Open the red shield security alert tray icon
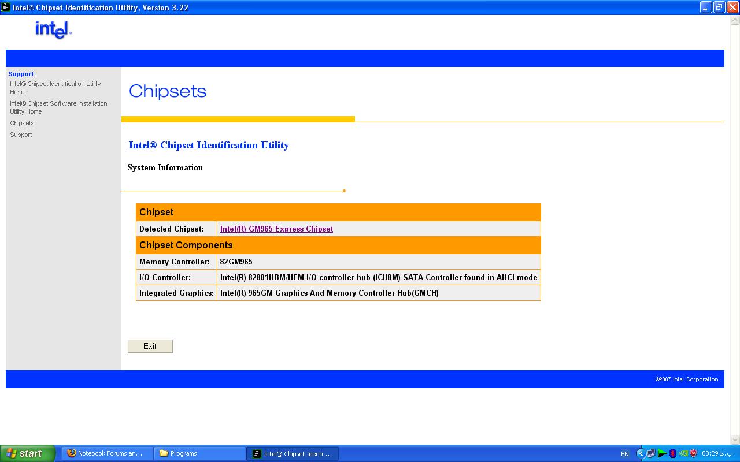740x462 pixels. [693, 454]
